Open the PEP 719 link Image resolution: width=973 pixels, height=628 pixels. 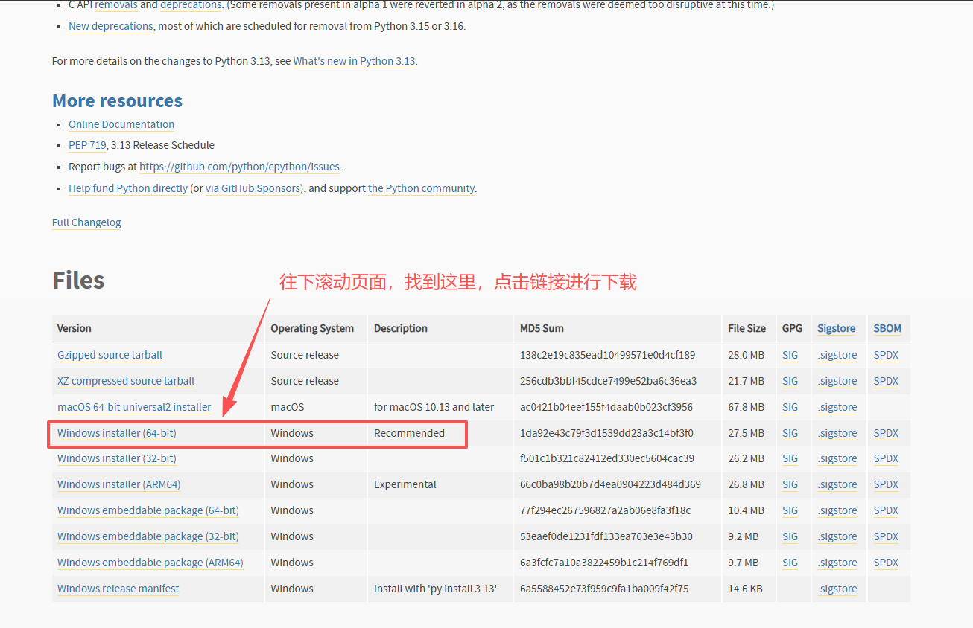click(x=87, y=145)
